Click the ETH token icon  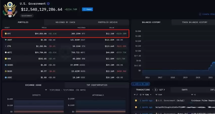[6, 46]
